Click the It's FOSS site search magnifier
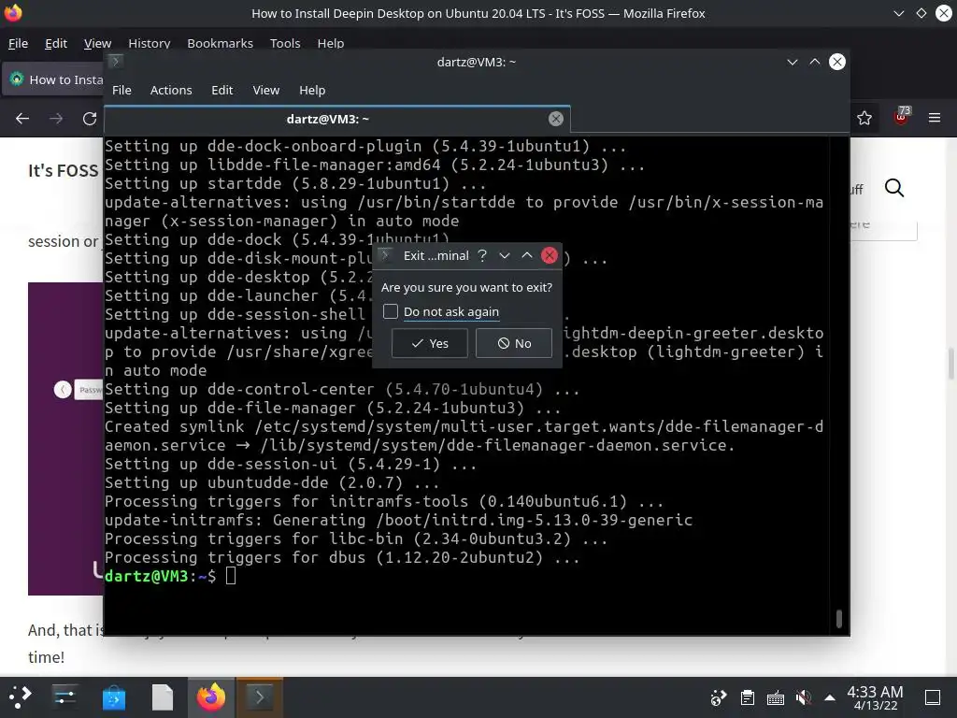Viewport: 957px width, 718px height. [894, 188]
